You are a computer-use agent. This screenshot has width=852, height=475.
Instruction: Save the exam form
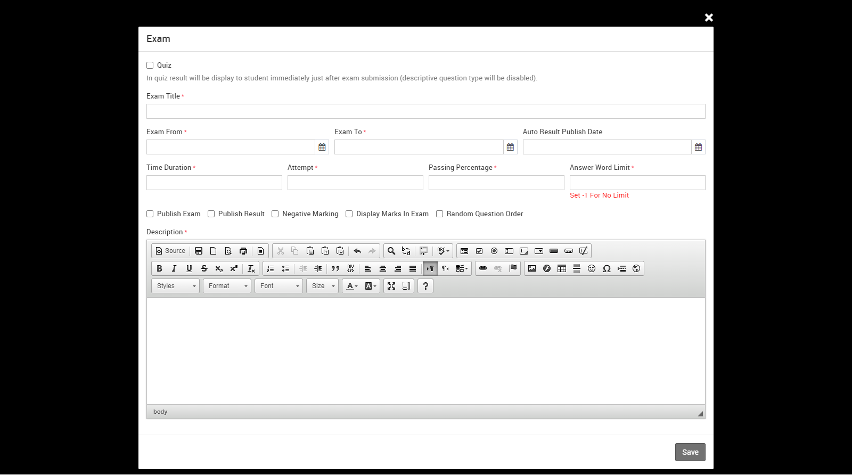[x=690, y=452]
